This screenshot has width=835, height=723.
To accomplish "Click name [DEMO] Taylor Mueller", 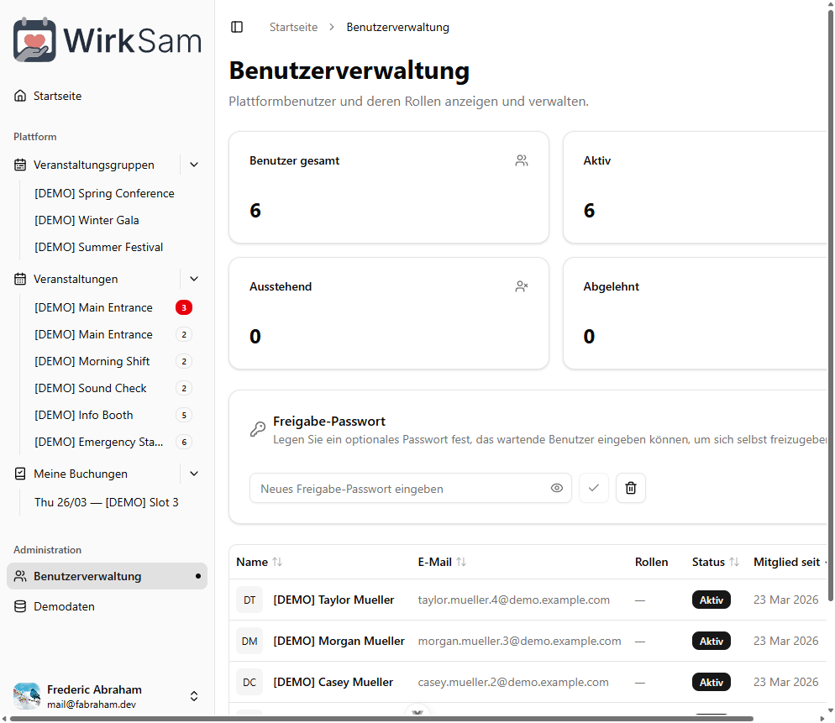I will point(333,600).
